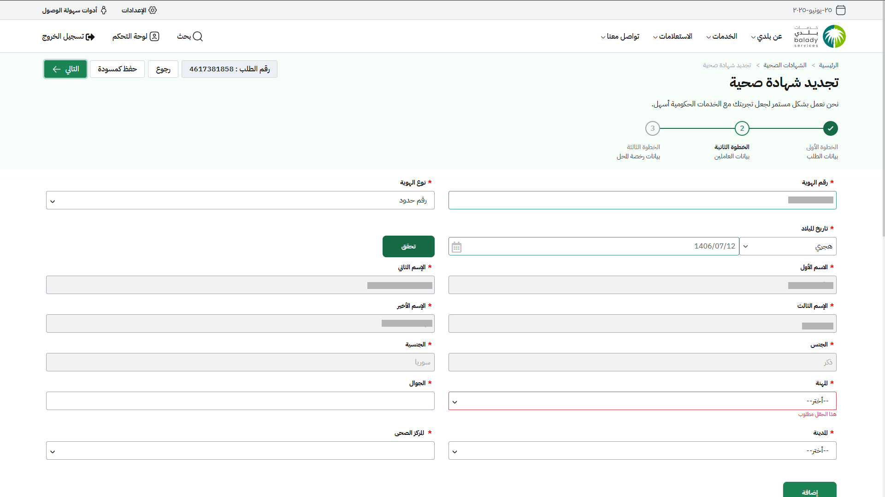This screenshot has width=885, height=497.
Task: Click the الشهادات الصحية breadcrumb link
Action: 785,65
